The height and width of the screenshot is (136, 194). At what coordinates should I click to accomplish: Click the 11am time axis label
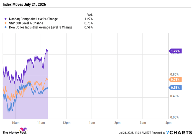coord(41,123)
